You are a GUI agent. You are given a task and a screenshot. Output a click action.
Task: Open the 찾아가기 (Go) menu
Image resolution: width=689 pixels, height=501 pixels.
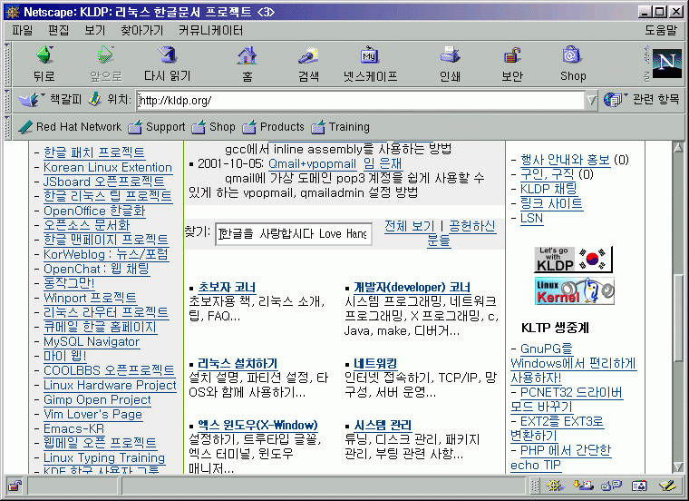click(142, 30)
